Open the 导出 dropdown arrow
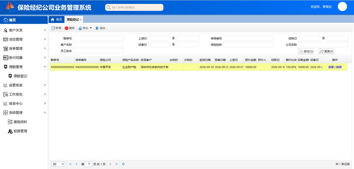Screen dimensions: 354x169 (x=91, y=28)
